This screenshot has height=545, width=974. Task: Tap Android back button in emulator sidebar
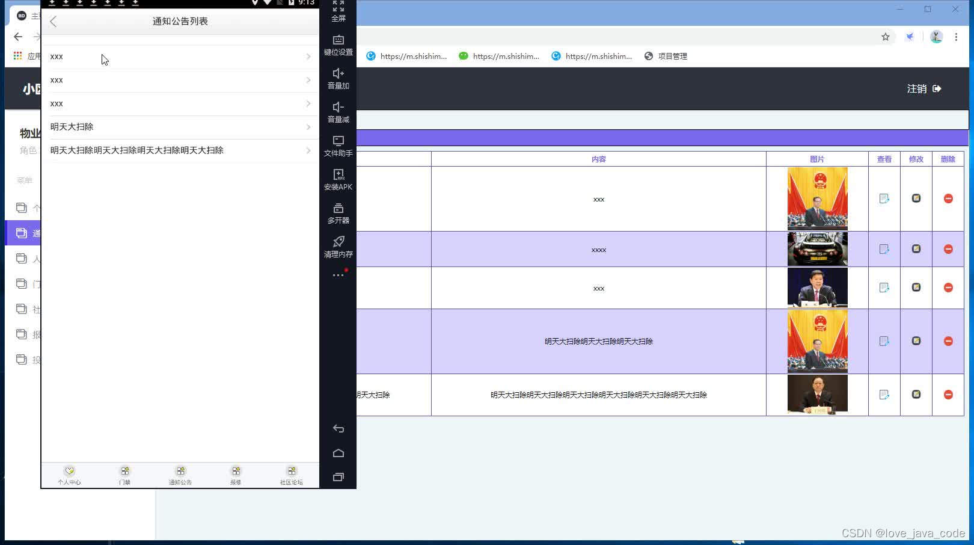pyautogui.click(x=338, y=429)
